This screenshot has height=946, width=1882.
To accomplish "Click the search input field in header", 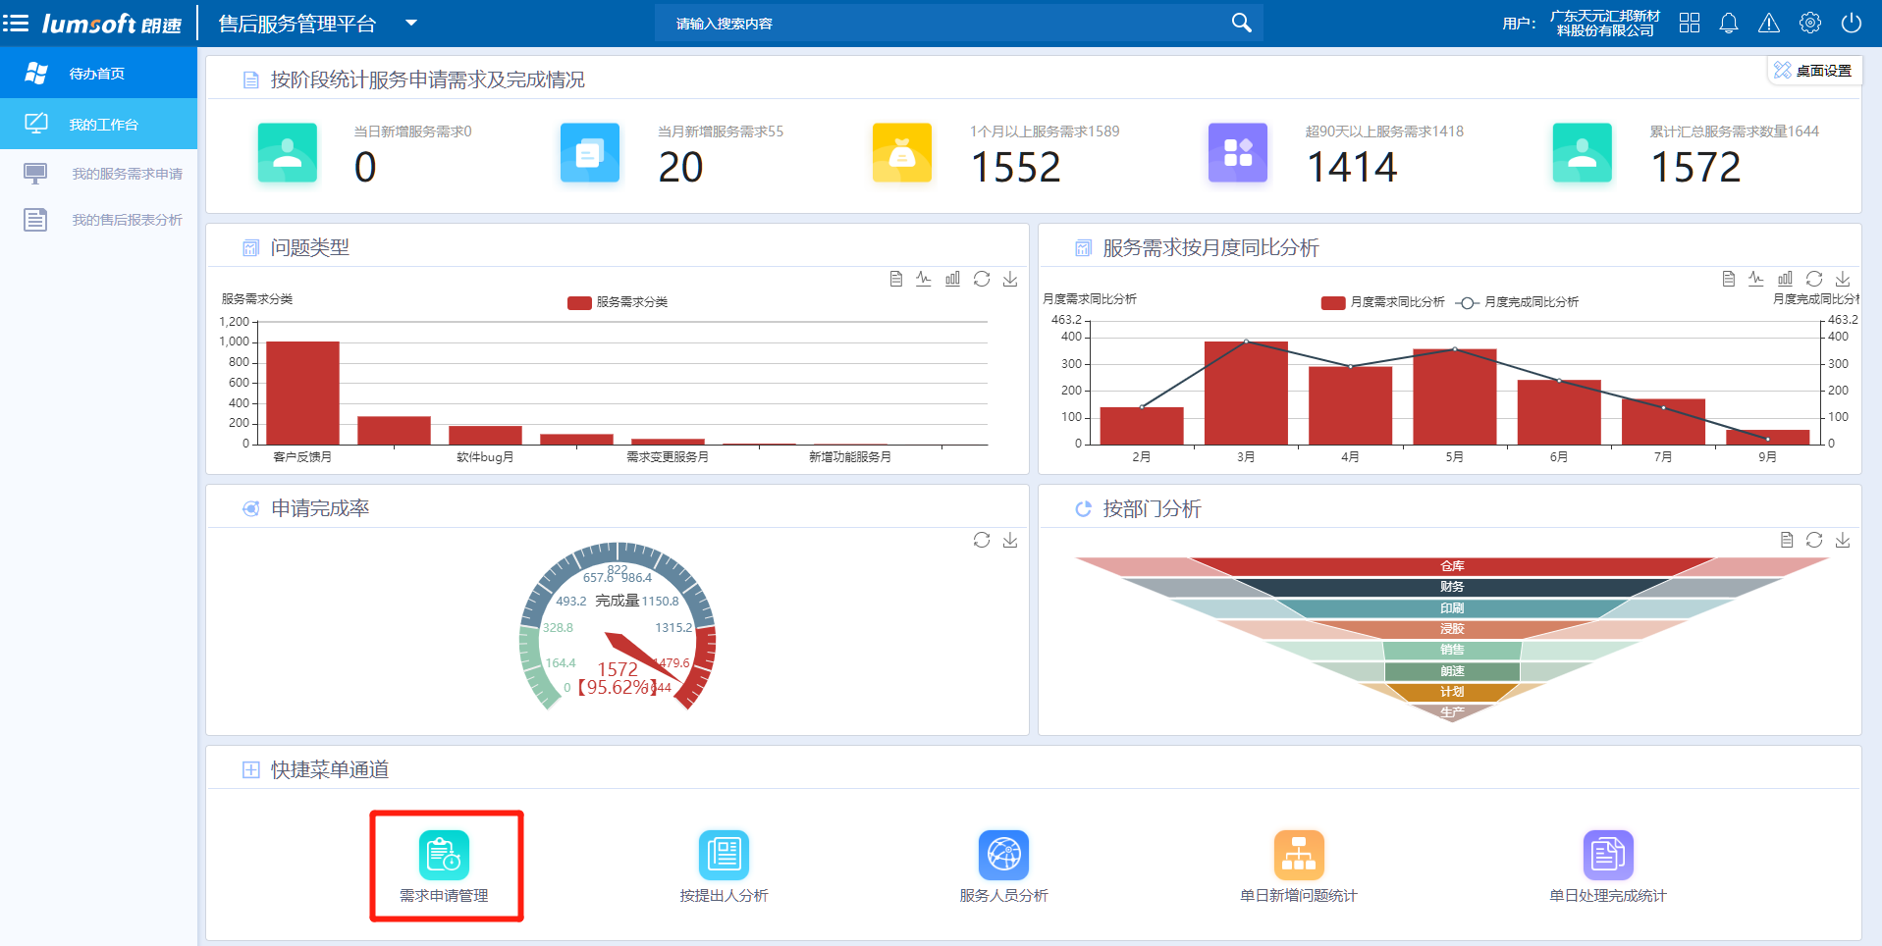I will [942, 24].
